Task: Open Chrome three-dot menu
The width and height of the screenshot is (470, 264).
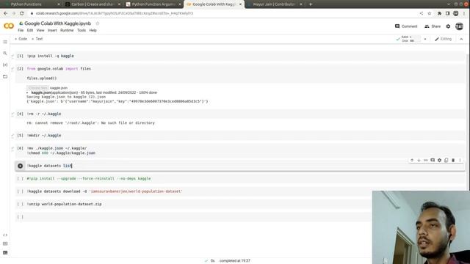Action: tap(464, 13)
